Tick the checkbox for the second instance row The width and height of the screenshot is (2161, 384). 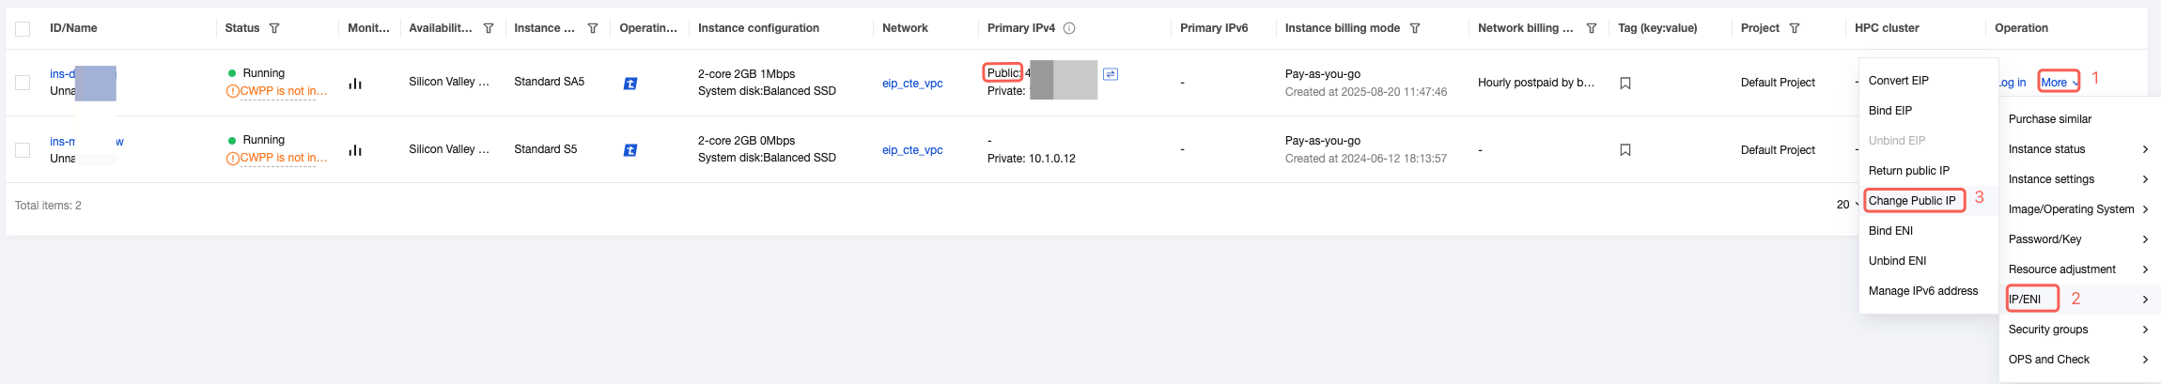click(x=23, y=149)
